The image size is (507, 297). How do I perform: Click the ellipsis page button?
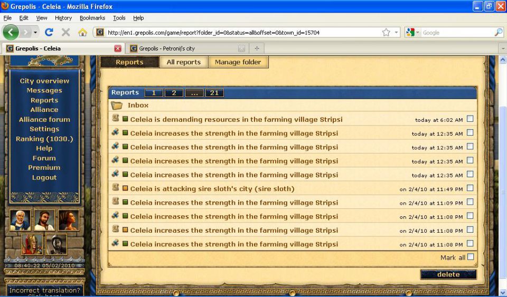(x=194, y=93)
